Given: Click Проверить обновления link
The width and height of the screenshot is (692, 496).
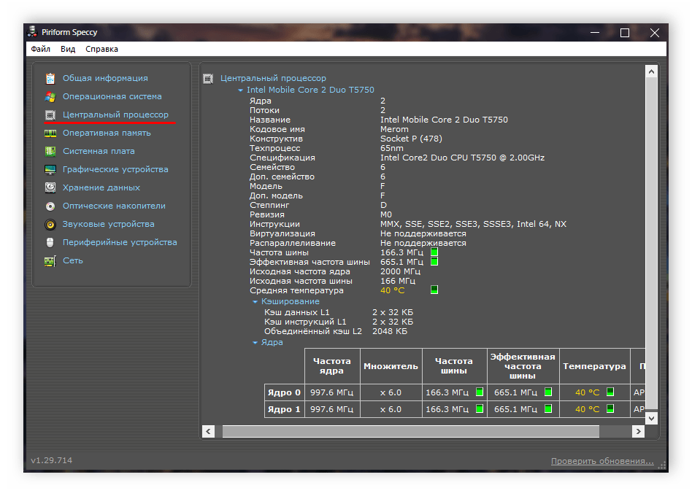Looking at the screenshot, I should (x=602, y=461).
